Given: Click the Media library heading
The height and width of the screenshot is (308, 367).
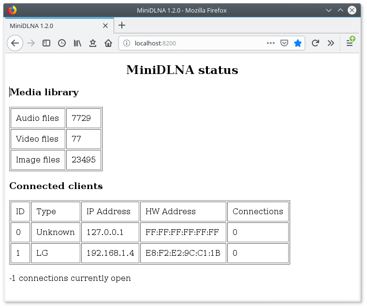Looking at the screenshot, I should (44, 92).
